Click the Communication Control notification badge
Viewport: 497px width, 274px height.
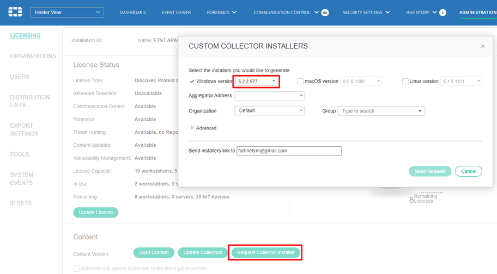tap(325, 13)
